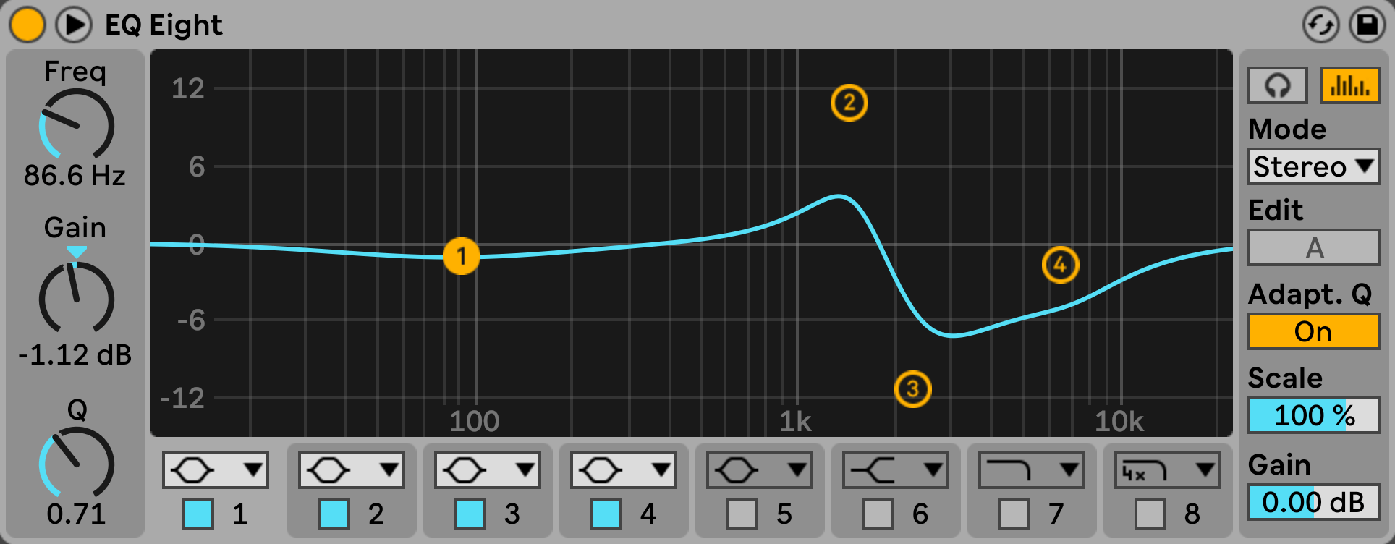Turn off band 3 activator

tap(470, 514)
